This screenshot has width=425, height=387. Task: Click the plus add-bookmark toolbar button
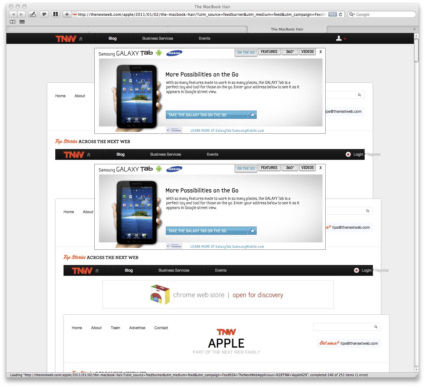click(x=67, y=14)
